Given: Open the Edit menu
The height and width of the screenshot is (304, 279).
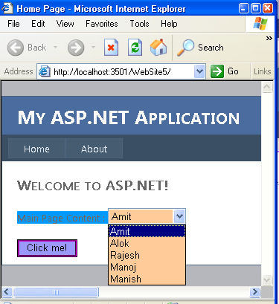Looking at the screenshot, I should tap(38, 24).
